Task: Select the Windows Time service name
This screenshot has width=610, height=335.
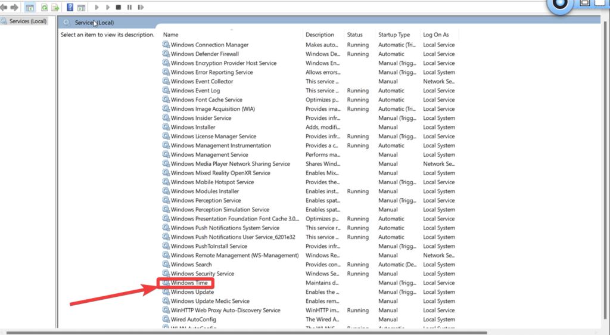Action: pyautogui.click(x=189, y=283)
